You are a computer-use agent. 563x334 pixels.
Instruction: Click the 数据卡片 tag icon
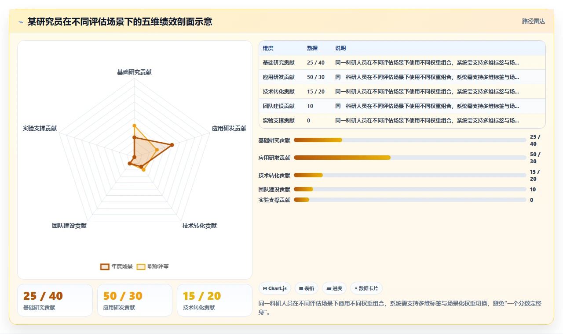[x=356, y=288]
